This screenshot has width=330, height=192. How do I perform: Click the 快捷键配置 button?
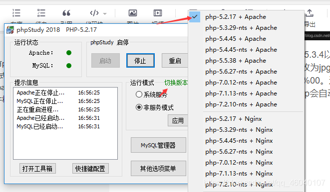[90, 169]
